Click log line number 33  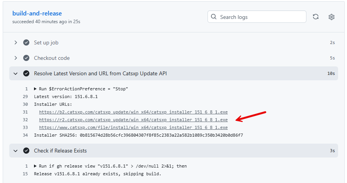point(25,127)
